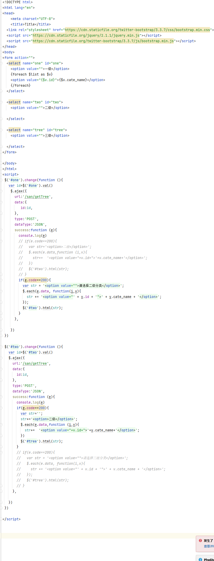Viewport: 214px width, 561px height.
Task: Fold the select name="one" block
Action: pyautogui.click(x=1, y=63)
